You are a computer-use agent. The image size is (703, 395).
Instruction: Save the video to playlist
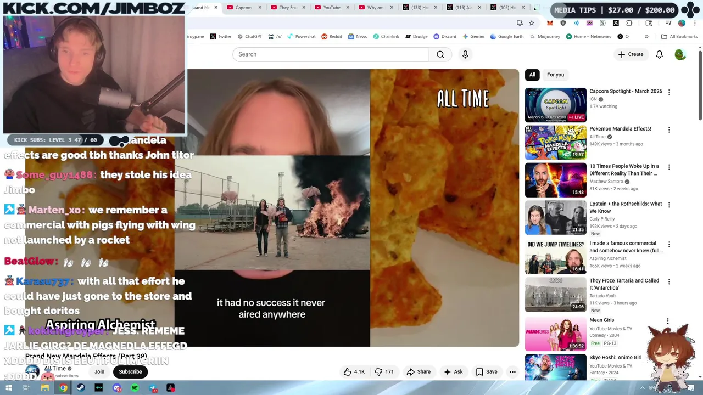(487, 371)
